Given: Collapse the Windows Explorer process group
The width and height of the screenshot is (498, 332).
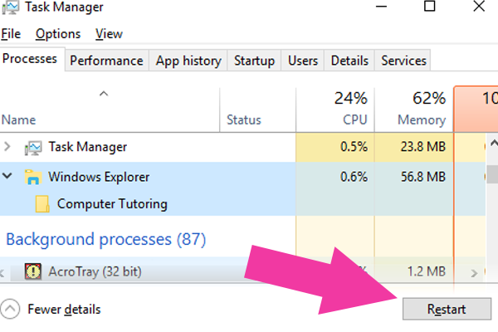Looking at the screenshot, I should coord(7,176).
